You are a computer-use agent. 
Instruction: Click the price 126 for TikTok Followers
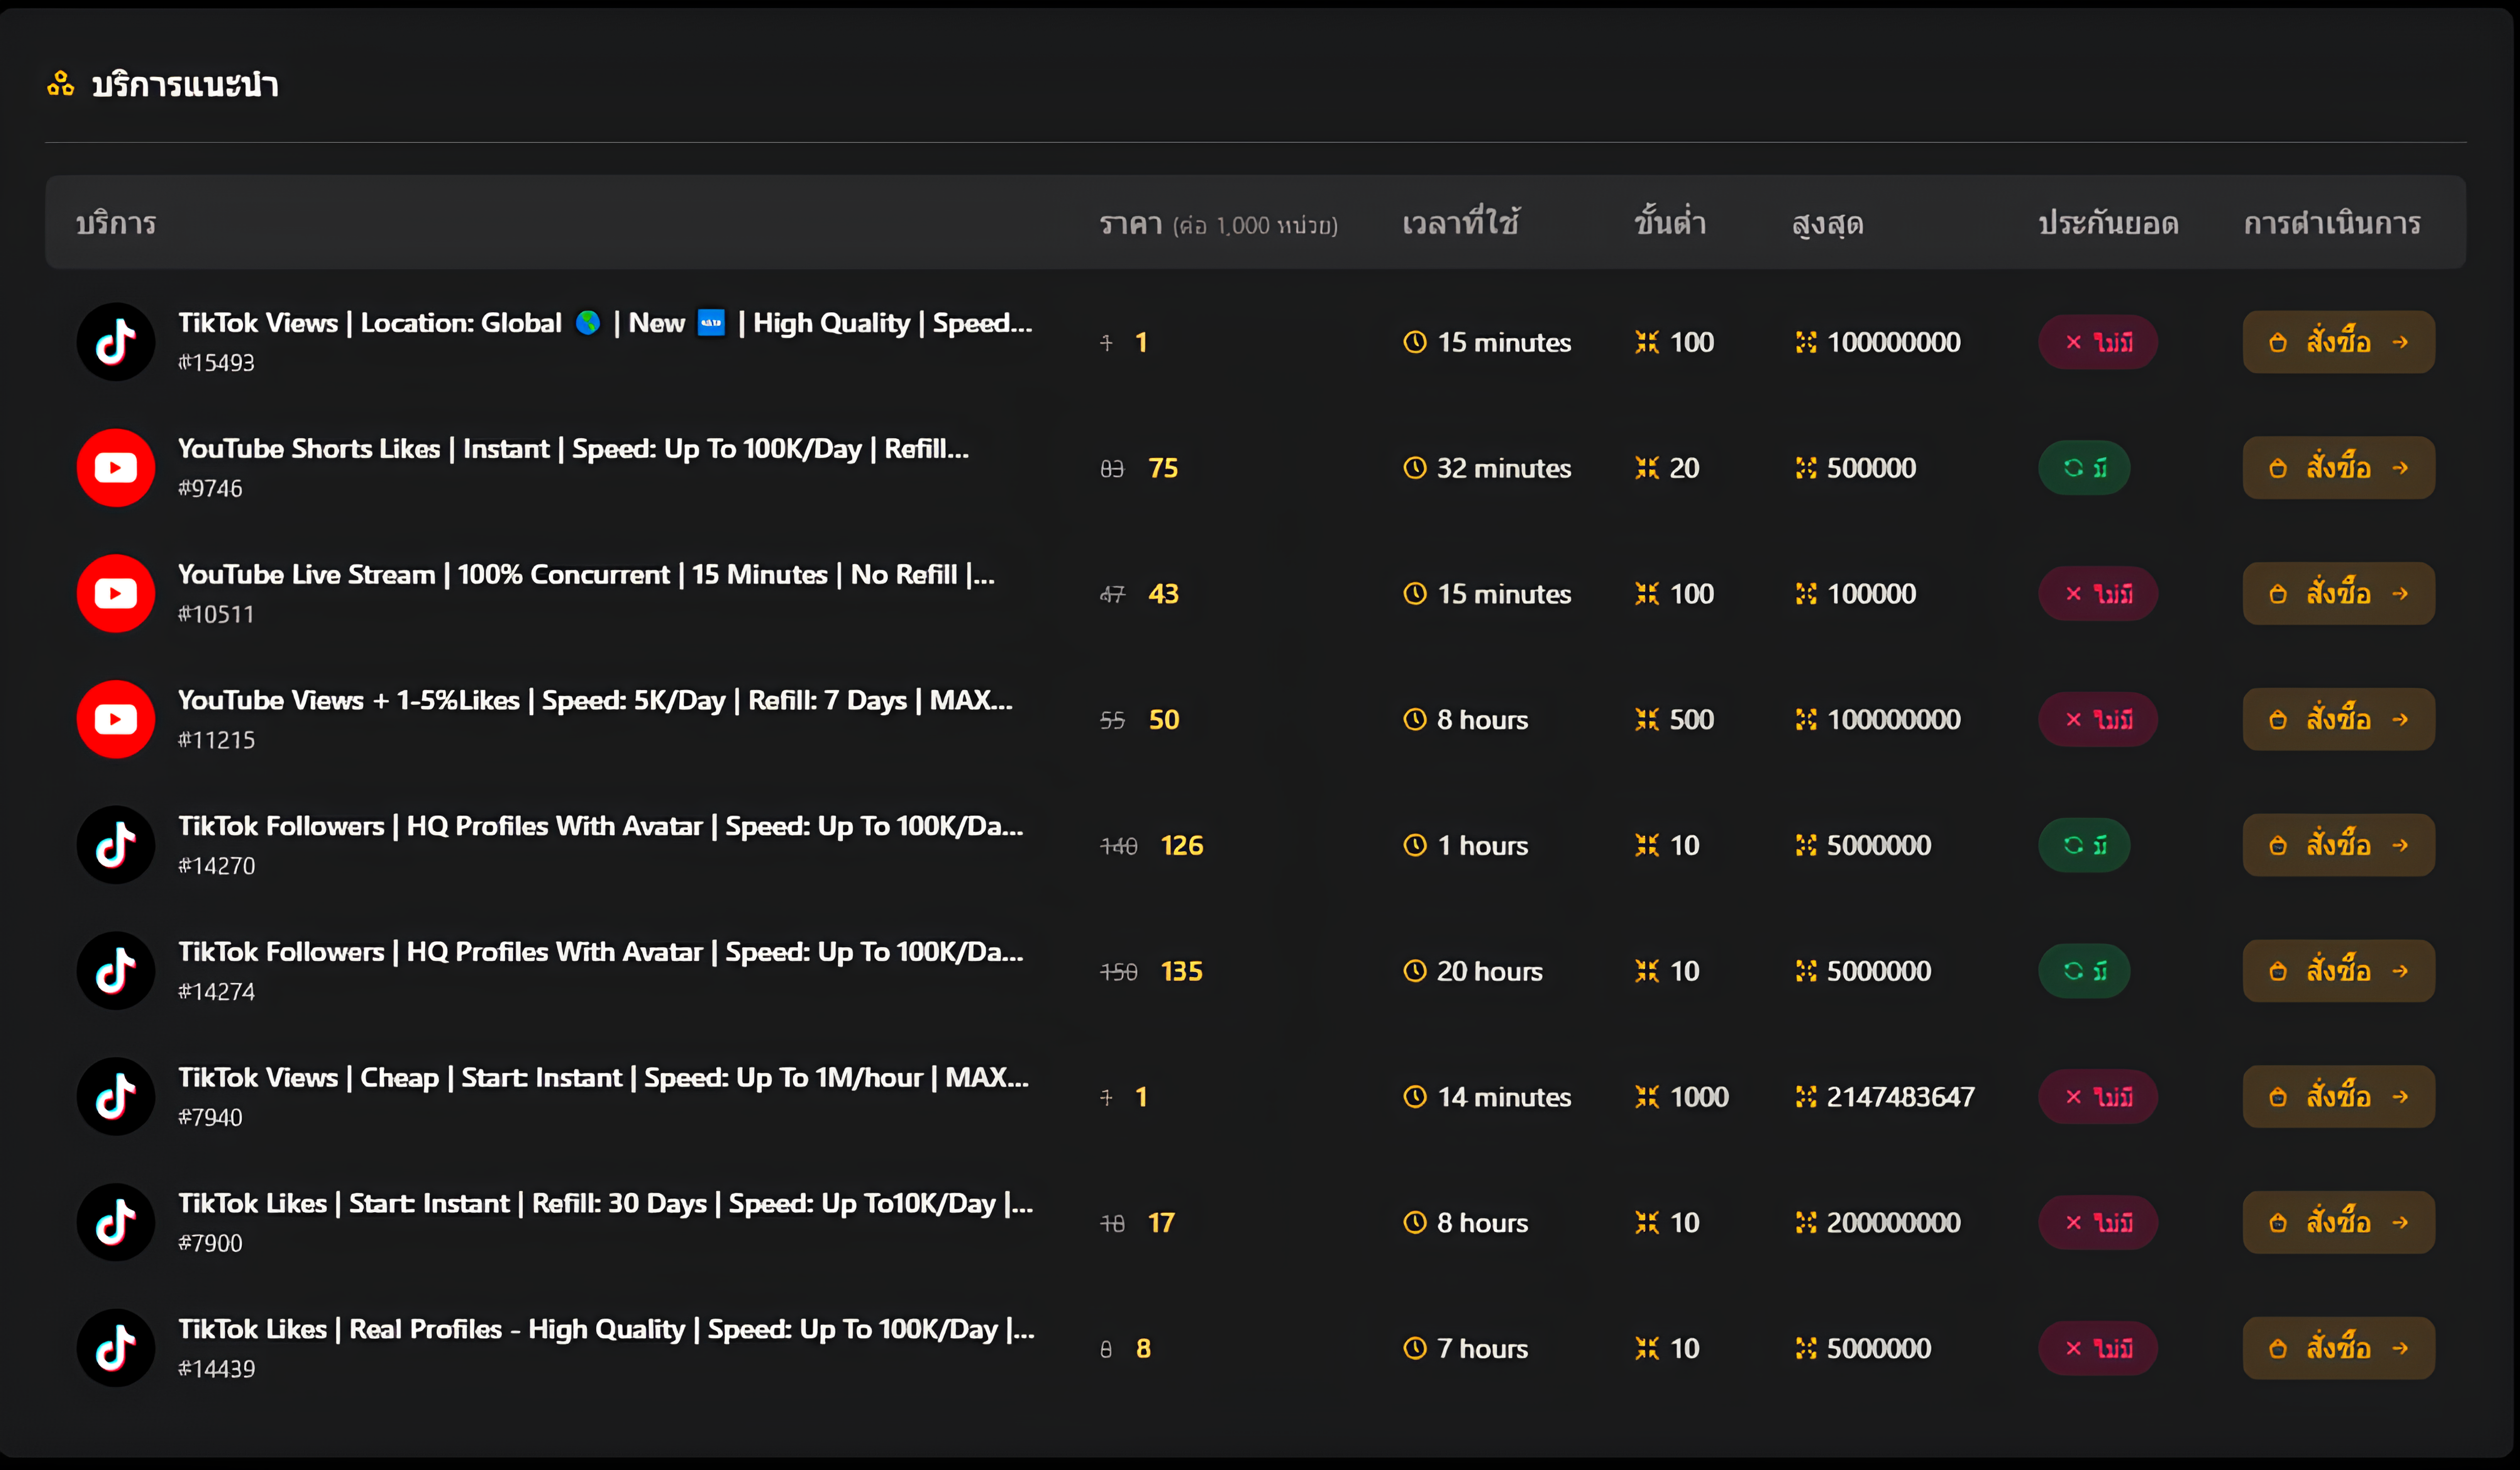[x=1182, y=845]
